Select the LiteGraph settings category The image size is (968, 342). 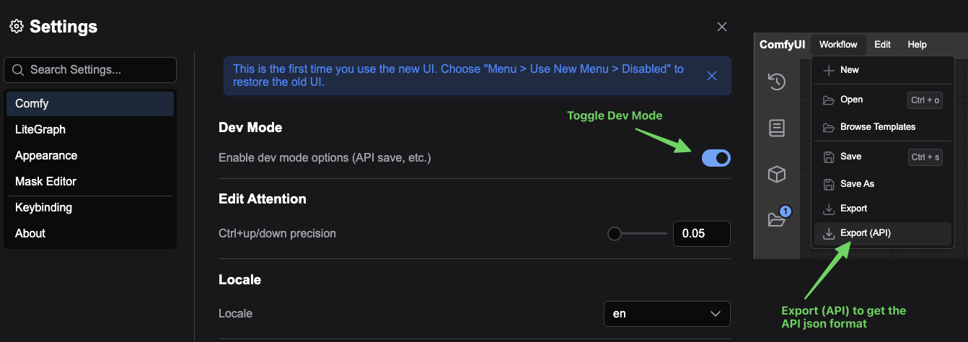pyautogui.click(x=40, y=130)
